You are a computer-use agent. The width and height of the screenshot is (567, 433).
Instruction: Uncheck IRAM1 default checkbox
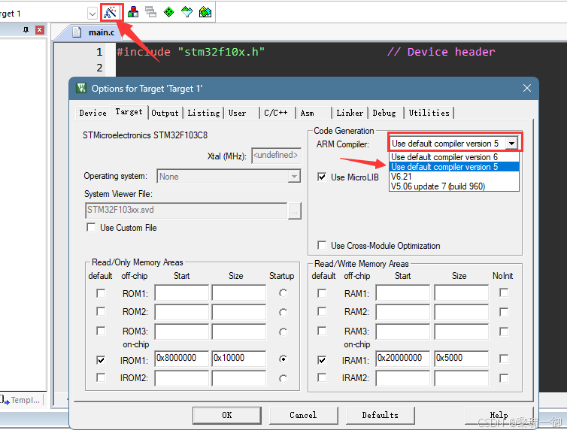[x=322, y=360]
